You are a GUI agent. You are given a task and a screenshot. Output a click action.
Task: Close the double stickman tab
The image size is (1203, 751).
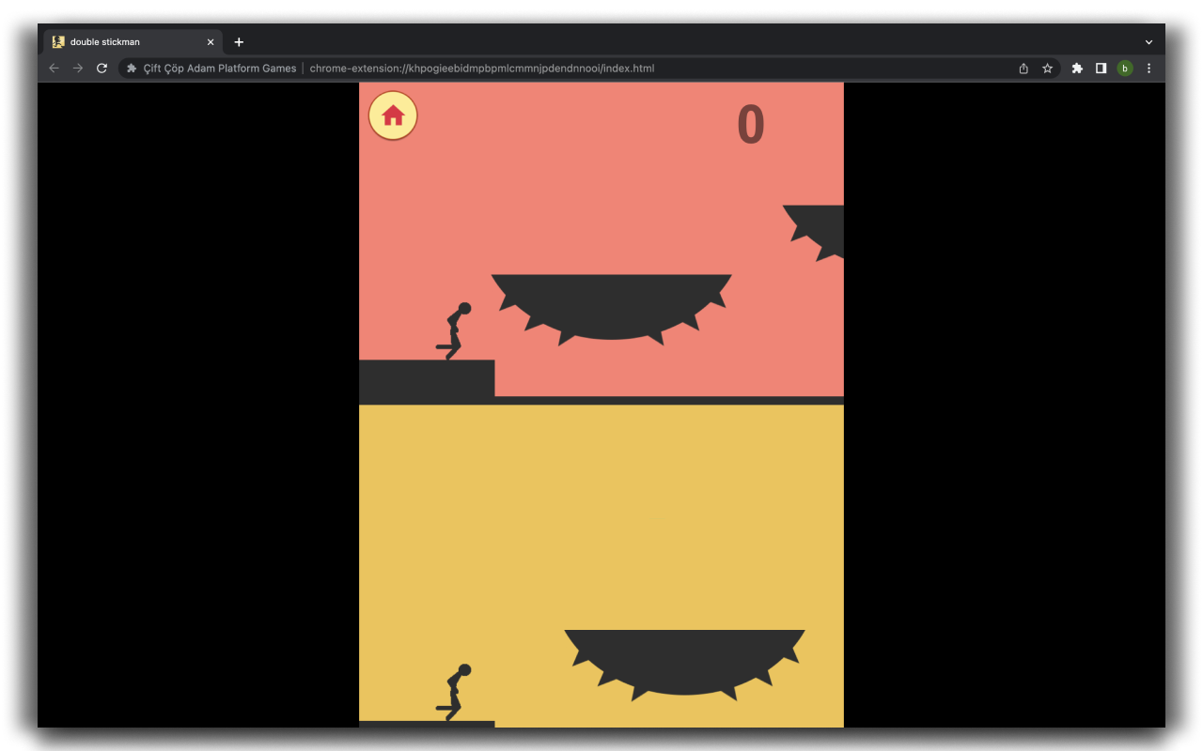[211, 42]
